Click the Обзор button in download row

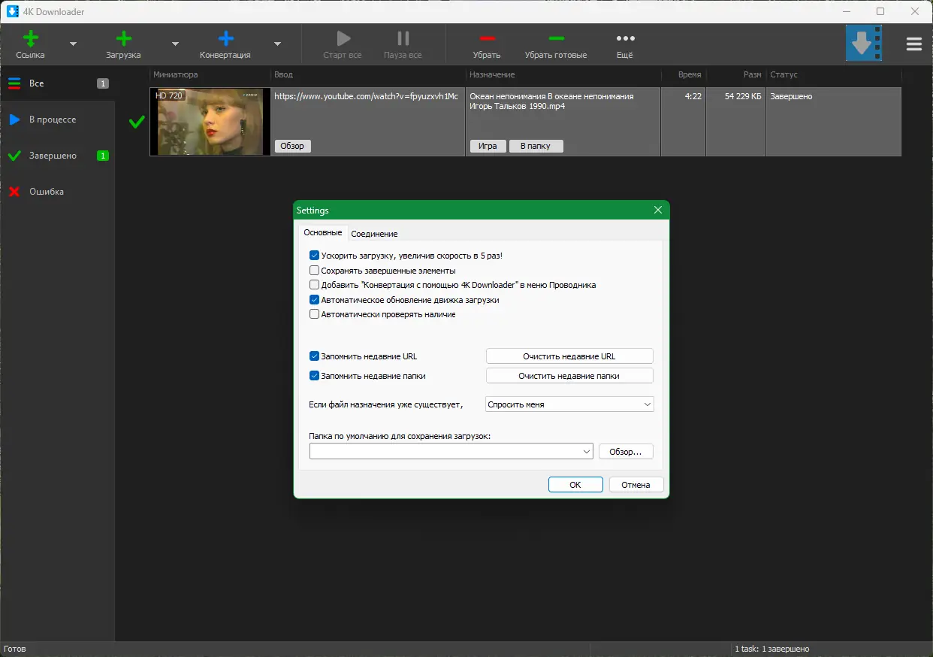[x=292, y=146]
